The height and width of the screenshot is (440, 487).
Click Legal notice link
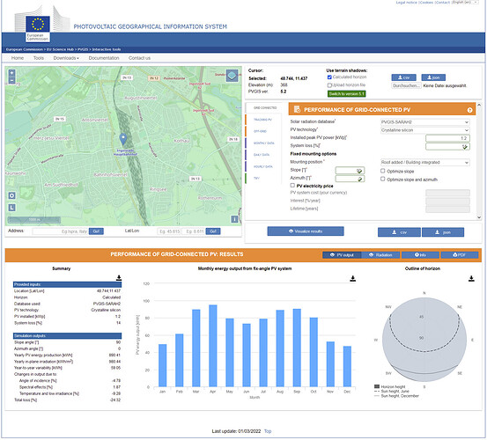tap(406, 2)
